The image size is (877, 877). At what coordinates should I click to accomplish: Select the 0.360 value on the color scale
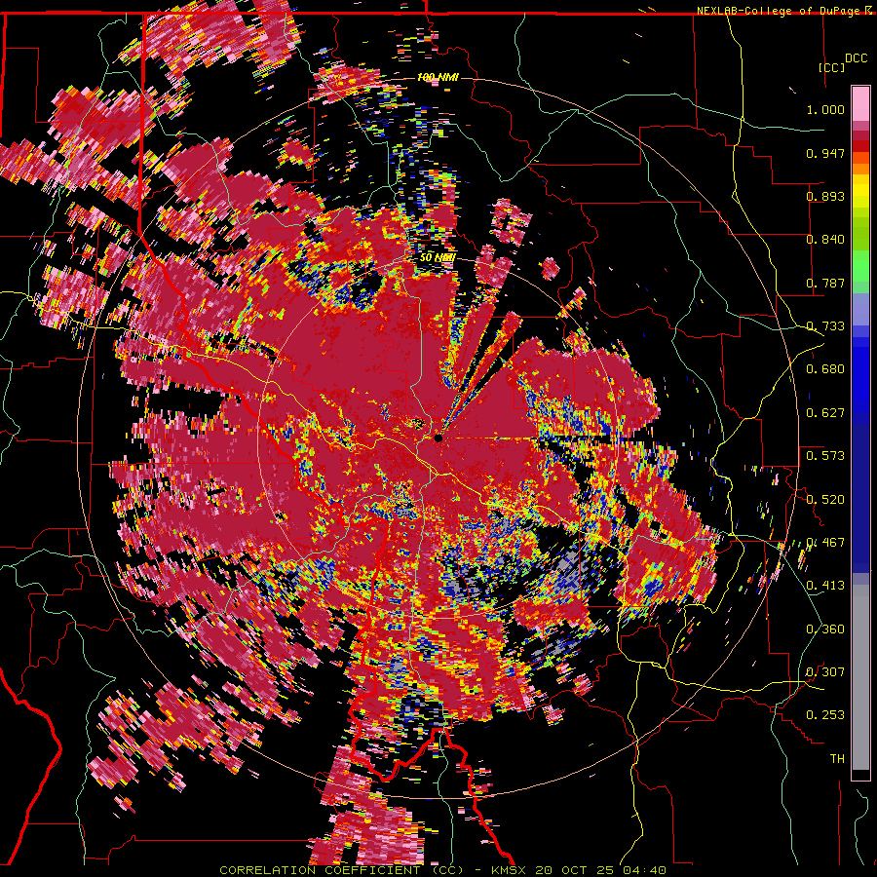[825, 629]
